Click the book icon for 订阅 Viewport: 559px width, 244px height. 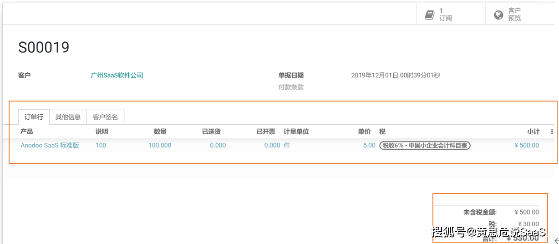point(429,15)
